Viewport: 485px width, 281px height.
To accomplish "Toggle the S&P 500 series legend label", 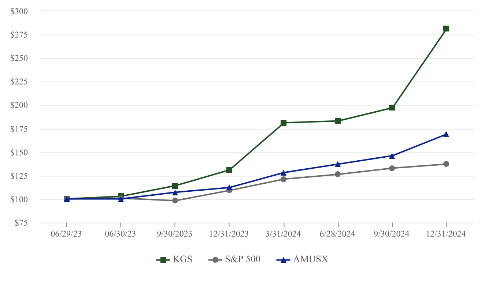I will pos(242,259).
